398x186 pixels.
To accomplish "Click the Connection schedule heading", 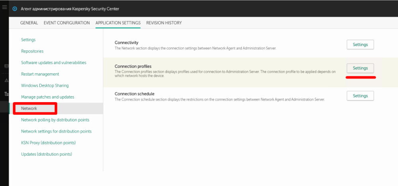I will 135,94.
